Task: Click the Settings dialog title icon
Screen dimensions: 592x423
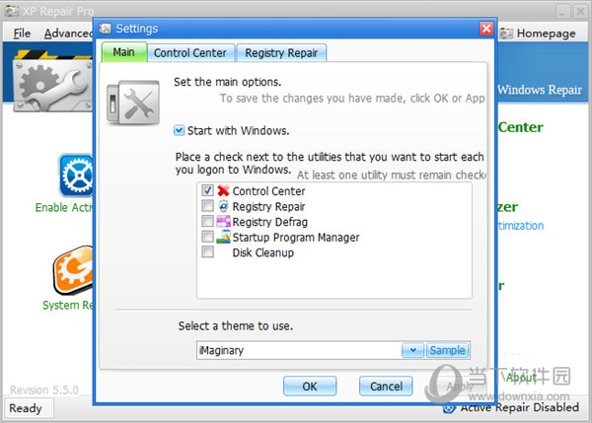Action: coord(105,29)
